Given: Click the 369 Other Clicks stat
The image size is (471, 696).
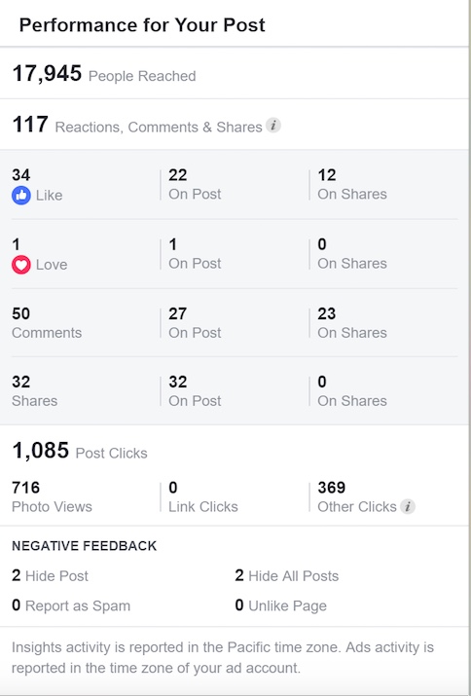Looking at the screenshot, I should pyautogui.click(x=332, y=488).
